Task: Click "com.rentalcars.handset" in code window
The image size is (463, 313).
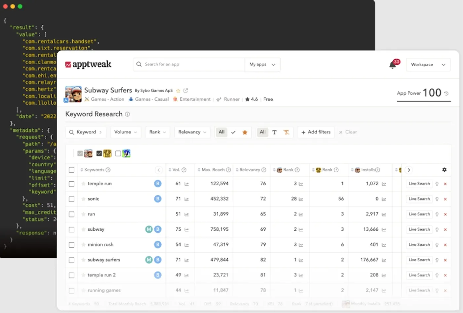Action: tap(59, 41)
